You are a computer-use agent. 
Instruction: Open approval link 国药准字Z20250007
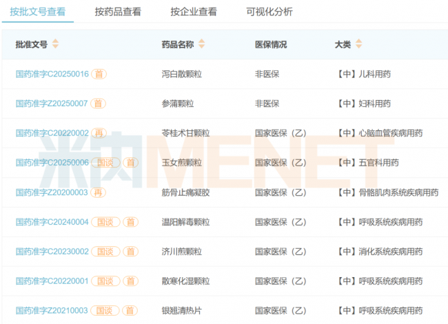pyautogui.click(x=52, y=103)
